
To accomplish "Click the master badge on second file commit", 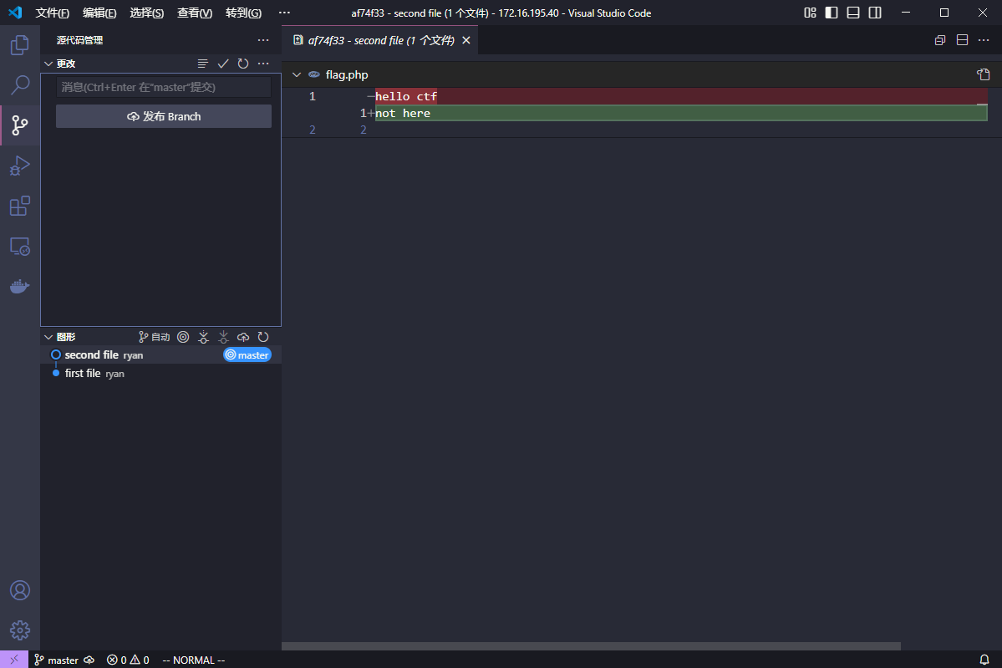I will (247, 354).
